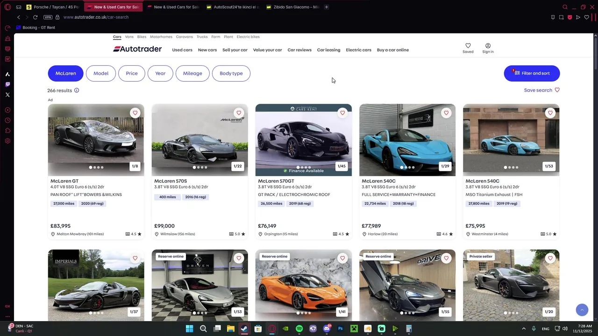Open Spotify from the taskbar
The height and width of the screenshot is (336, 598).
(x=299, y=329)
